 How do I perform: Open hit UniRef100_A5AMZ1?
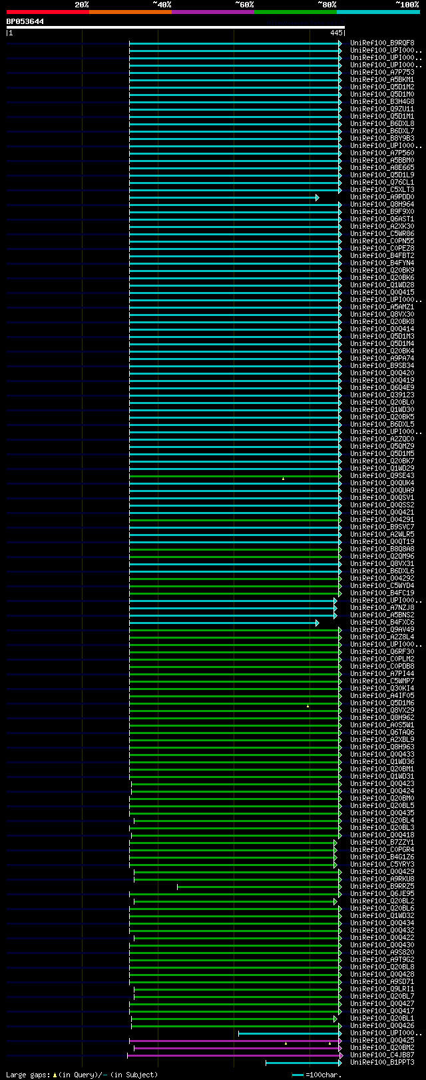382,307
